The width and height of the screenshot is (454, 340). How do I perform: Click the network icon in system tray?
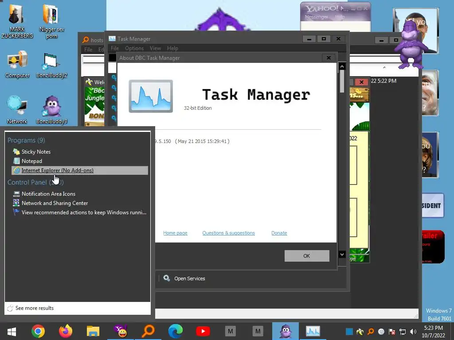click(403, 332)
